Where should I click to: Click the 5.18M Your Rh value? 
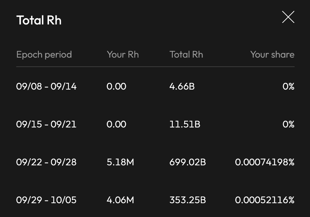[120, 162]
